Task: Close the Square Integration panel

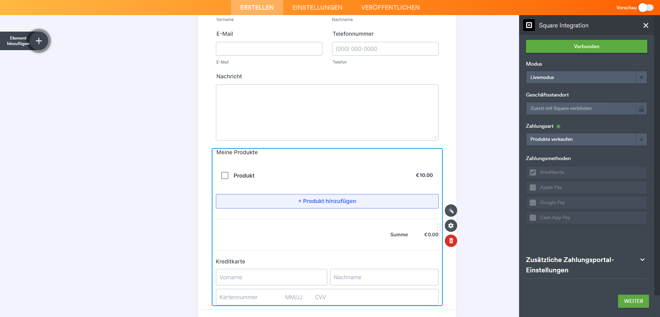Action: click(646, 25)
